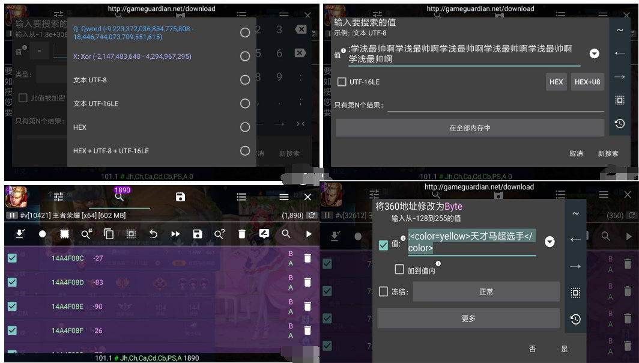Tap the tilde icon in search dialog sidebar
Screen dimensions: 639x363
pyautogui.click(x=620, y=30)
